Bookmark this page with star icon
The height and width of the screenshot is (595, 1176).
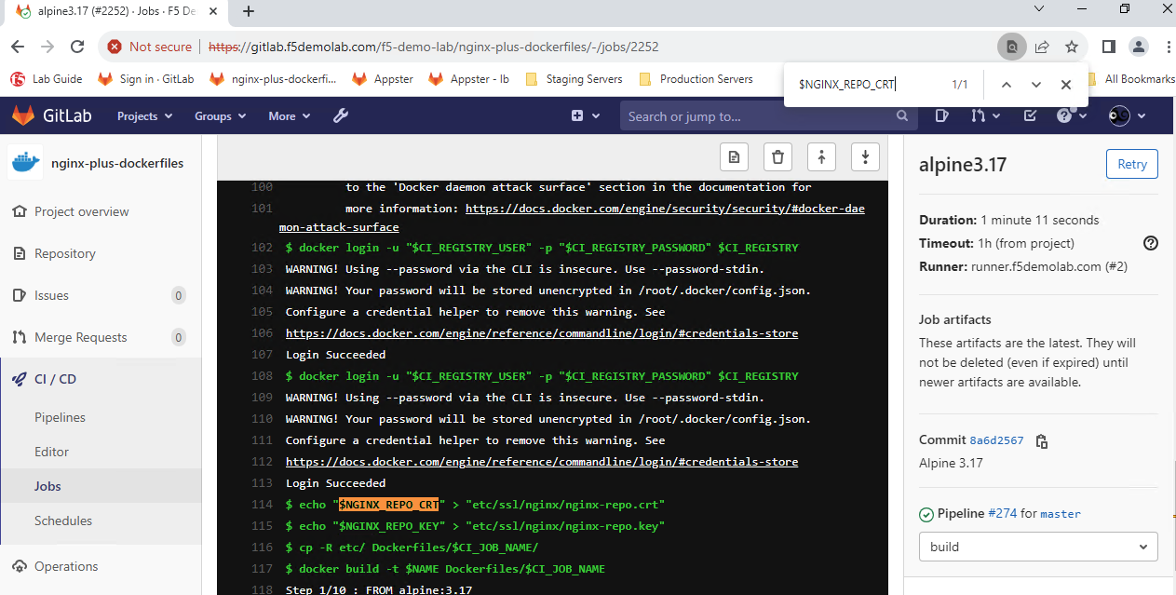(x=1072, y=47)
